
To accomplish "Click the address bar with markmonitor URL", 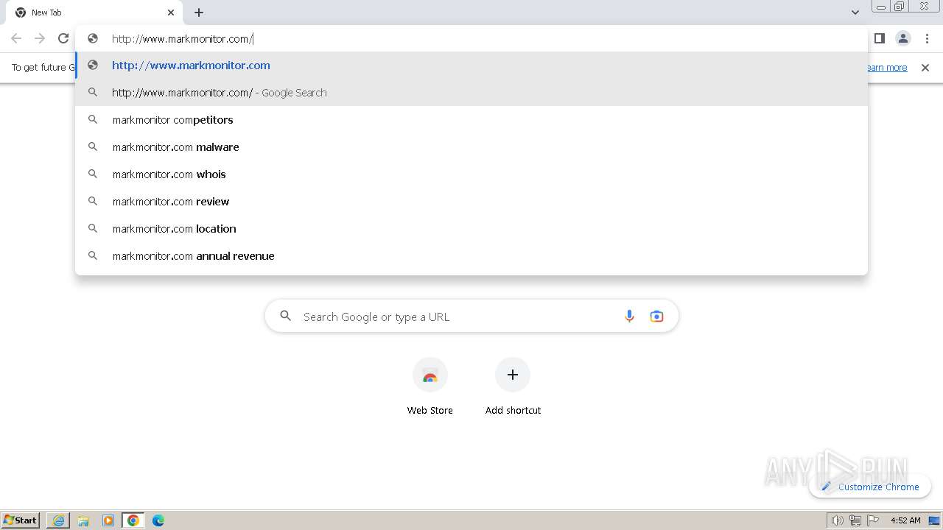I will point(471,39).
